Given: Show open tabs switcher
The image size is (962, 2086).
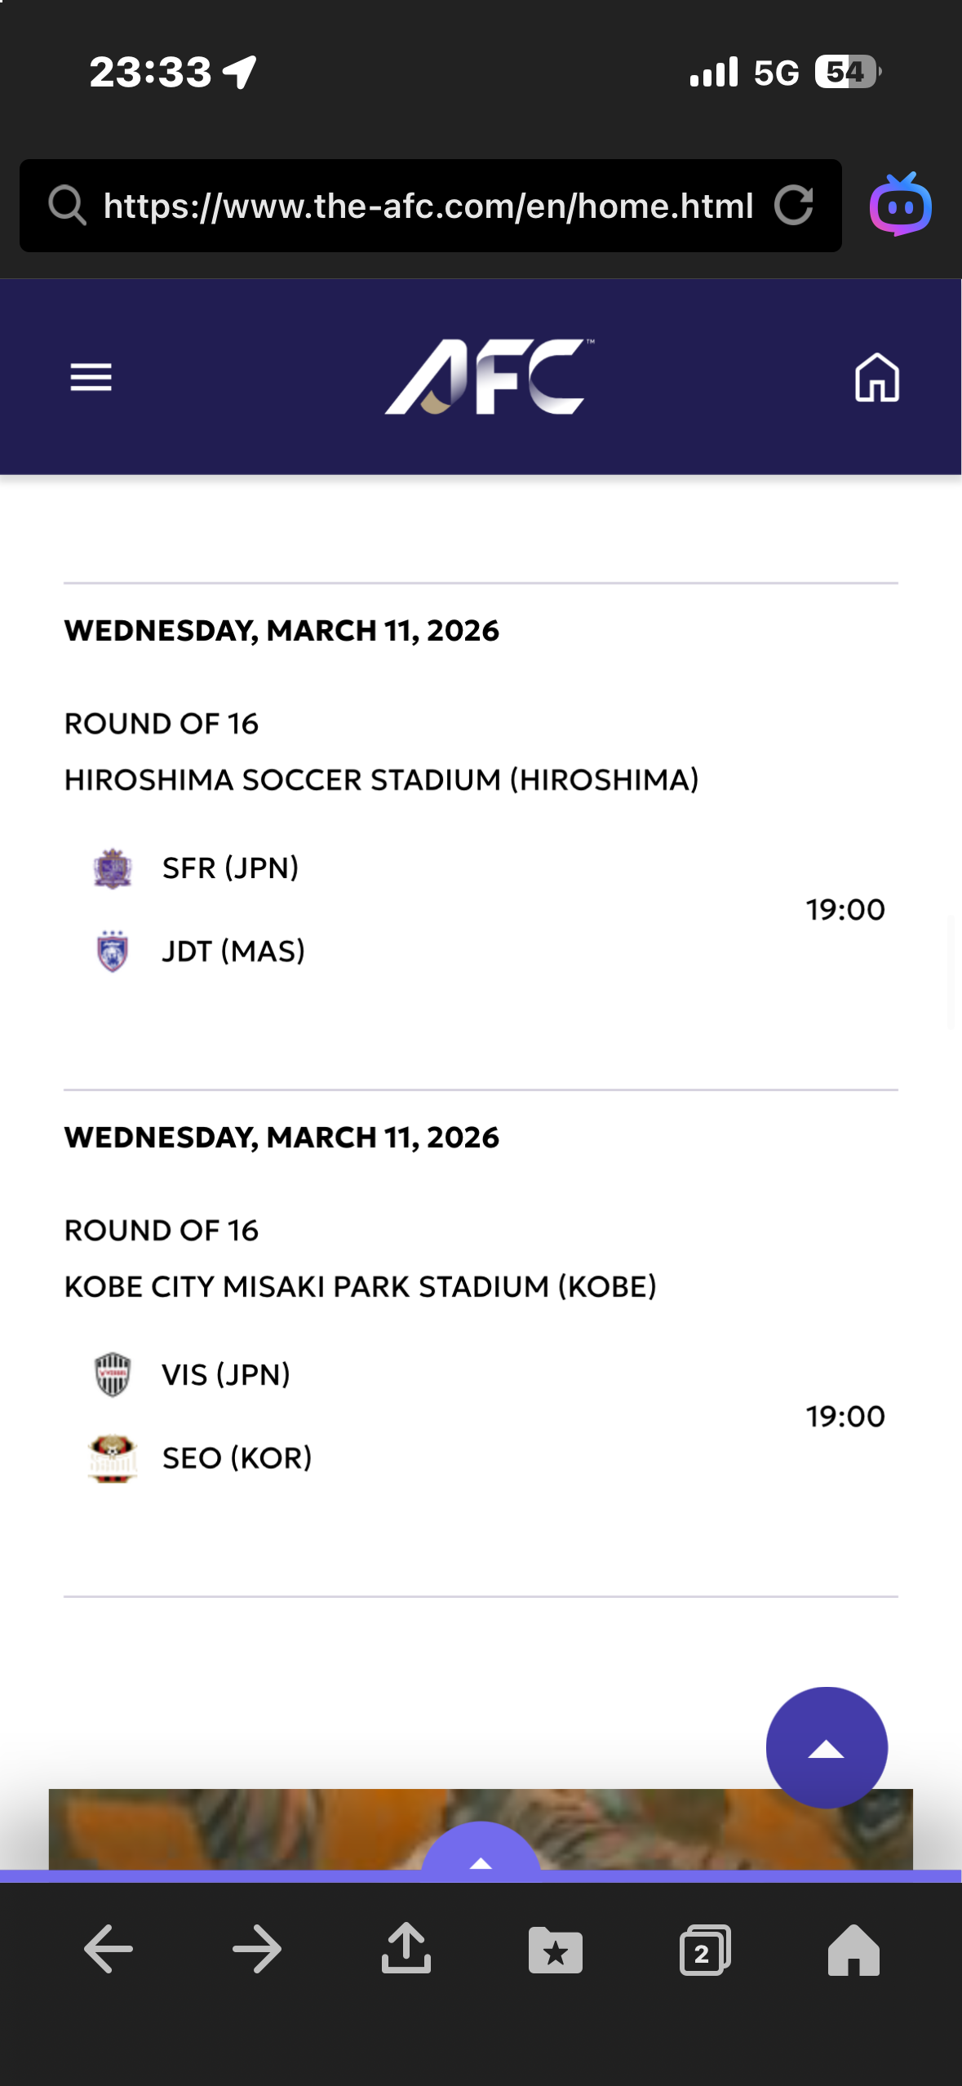Looking at the screenshot, I should (x=704, y=1951).
